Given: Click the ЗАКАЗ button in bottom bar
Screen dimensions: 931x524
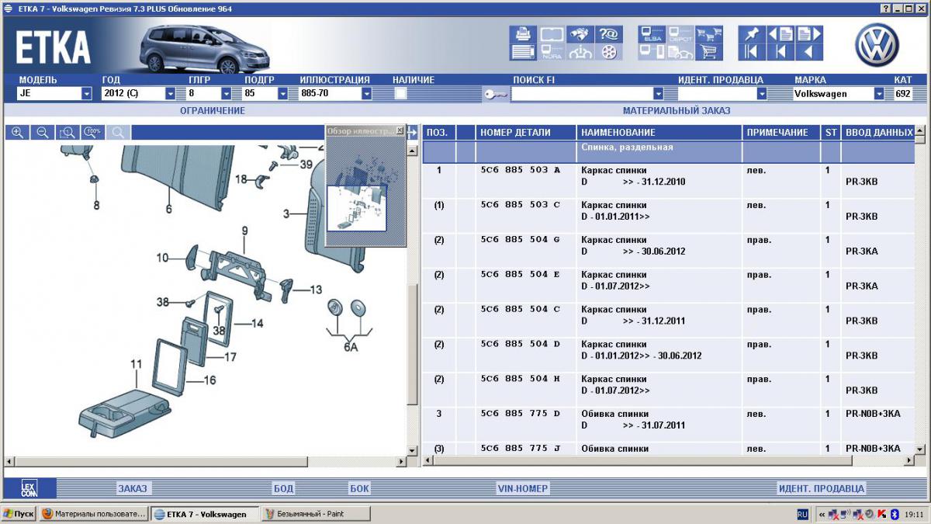Looking at the screenshot, I should (x=133, y=488).
